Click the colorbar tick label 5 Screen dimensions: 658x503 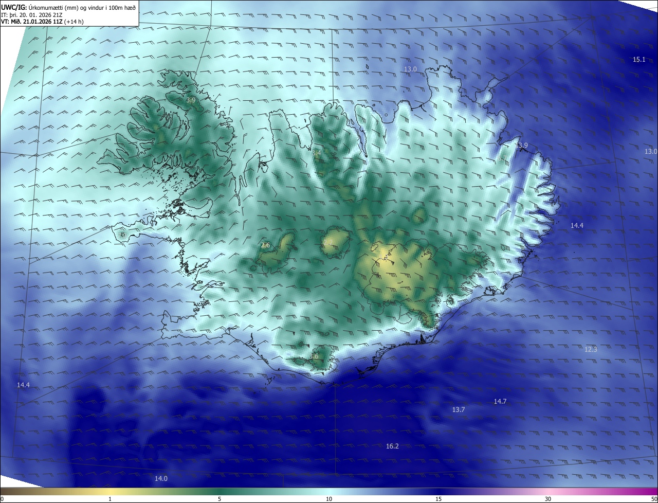point(220,499)
